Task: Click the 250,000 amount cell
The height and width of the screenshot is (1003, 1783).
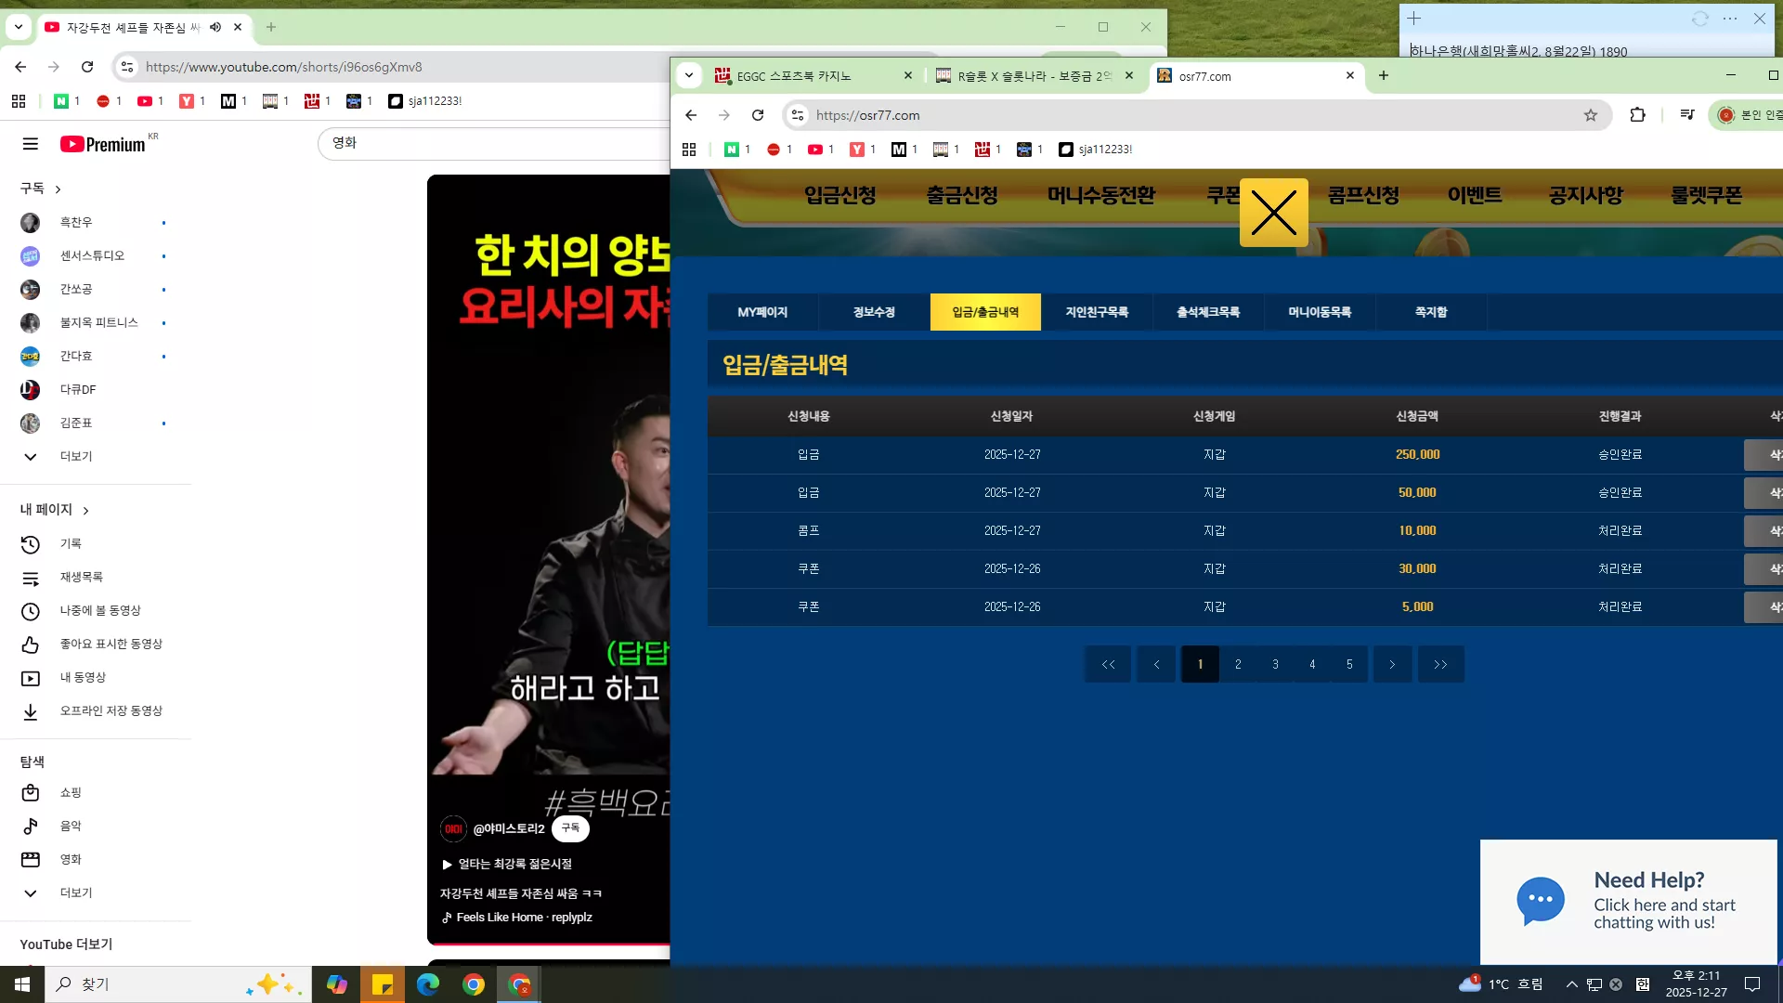Action: [1417, 455]
